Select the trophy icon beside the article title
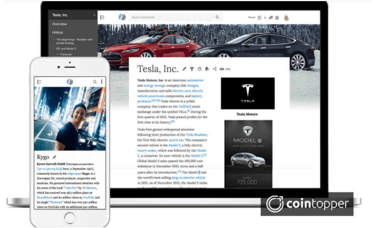 pyautogui.click(x=192, y=69)
